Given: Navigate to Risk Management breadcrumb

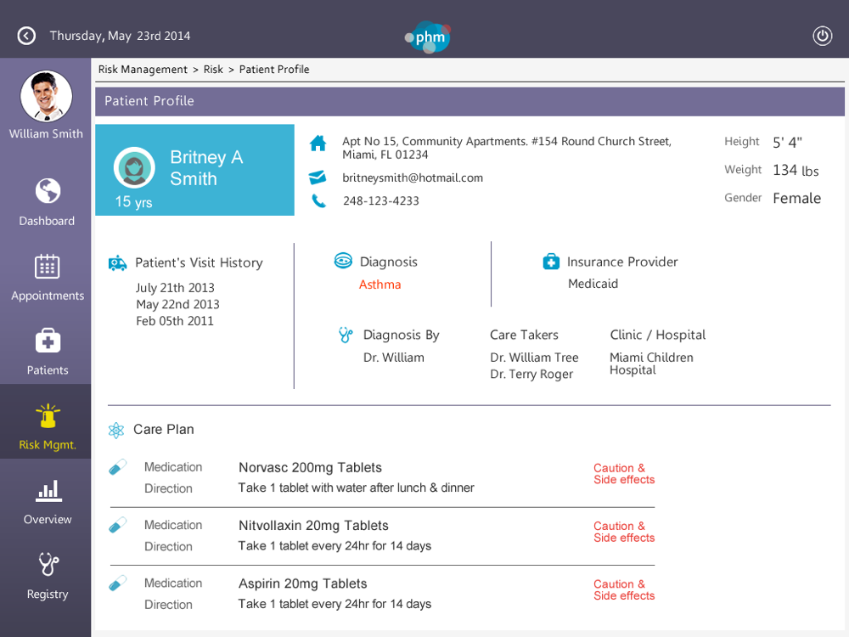Looking at the screenshot, I should tap(143, 70).
